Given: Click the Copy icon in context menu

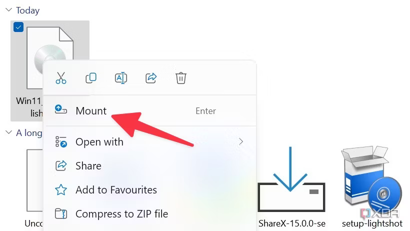Looking at the screenshot, I should pyautogui.click(x=91, y=78).
